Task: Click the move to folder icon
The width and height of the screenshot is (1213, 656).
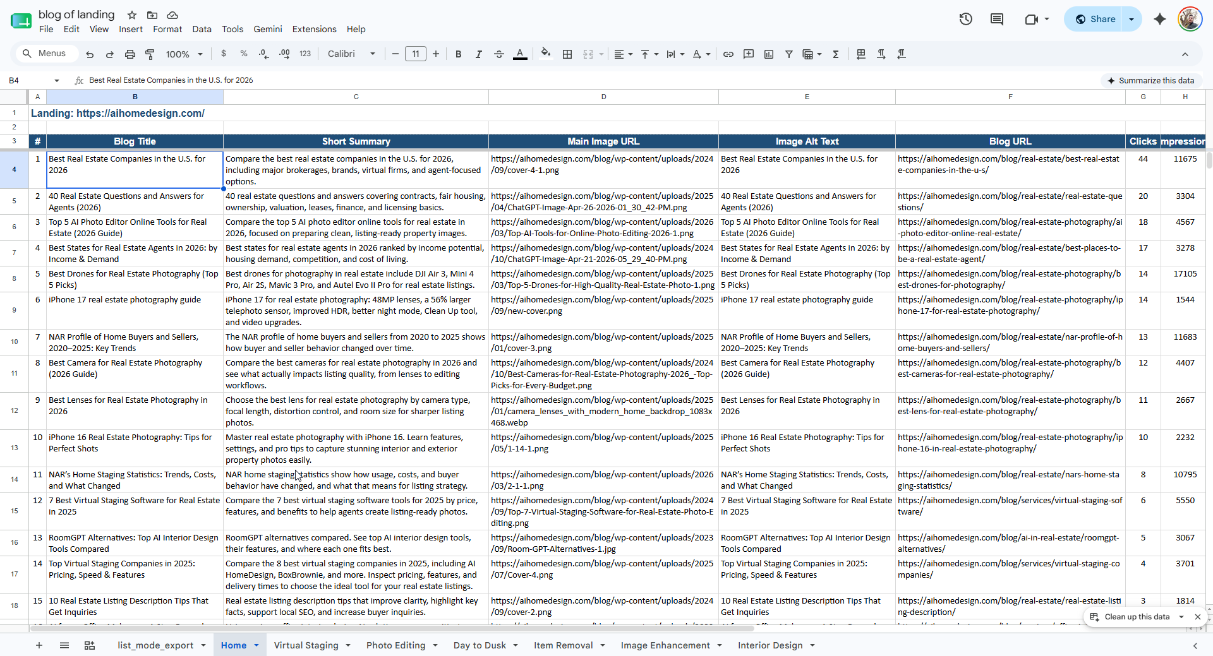Action: 152,15
